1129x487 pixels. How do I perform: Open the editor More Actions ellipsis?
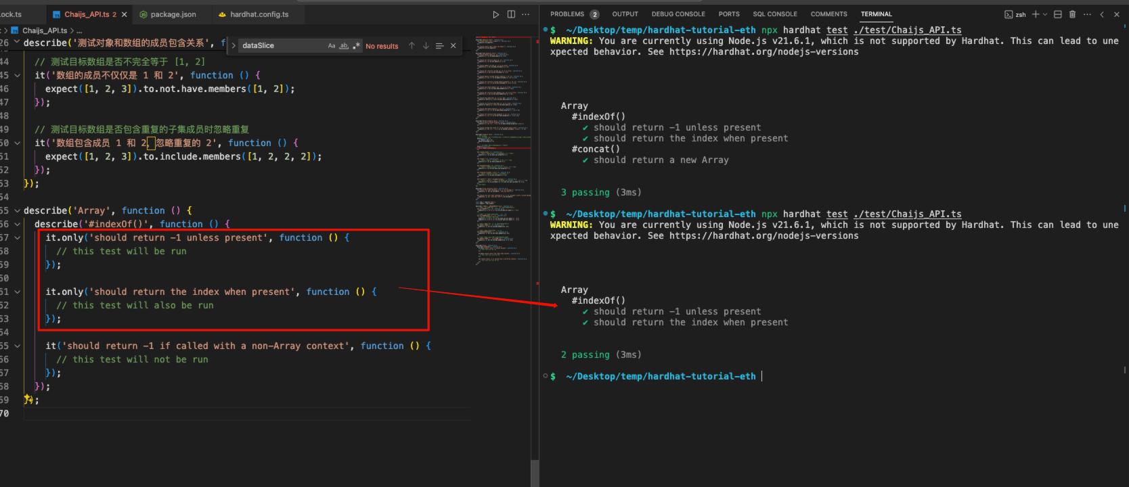(526, 14)
